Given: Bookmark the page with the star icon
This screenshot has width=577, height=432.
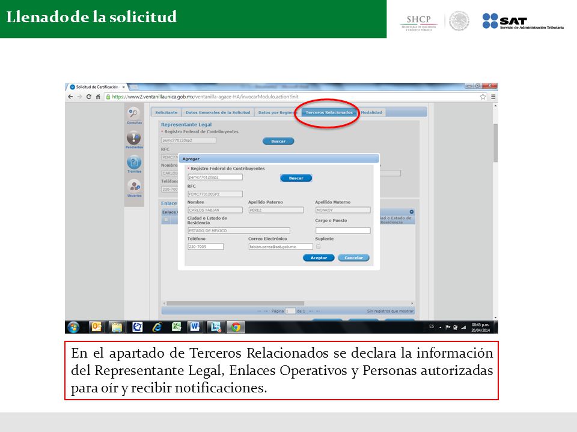Looking at the screenshot, I should [x=483, y=97].
